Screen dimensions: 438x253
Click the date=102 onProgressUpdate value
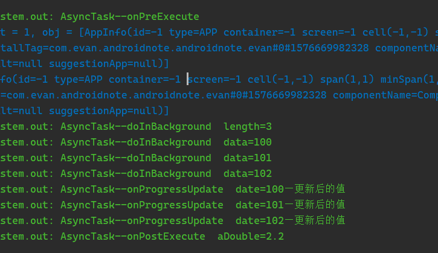click(x=259, y=221)
